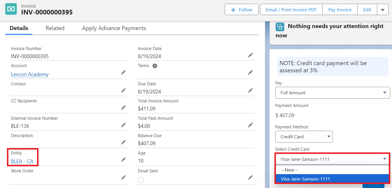The image size is (392, 188).
Task: Click the Pay Invoice button
Action: click(x=340, y=10)
